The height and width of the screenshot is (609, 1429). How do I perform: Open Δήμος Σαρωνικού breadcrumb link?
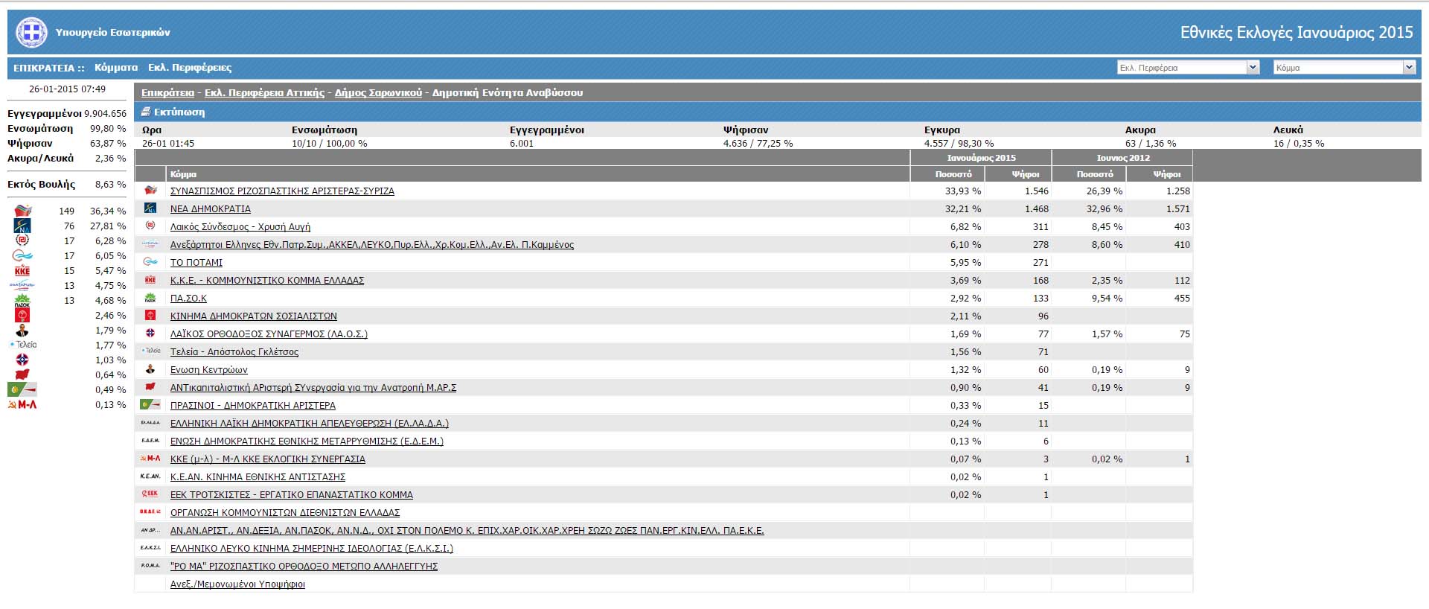click(x=378, y=93)
